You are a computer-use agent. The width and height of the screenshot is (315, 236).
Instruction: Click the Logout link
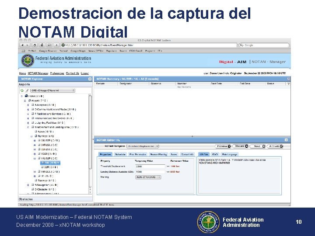click(x=85, y=73)
